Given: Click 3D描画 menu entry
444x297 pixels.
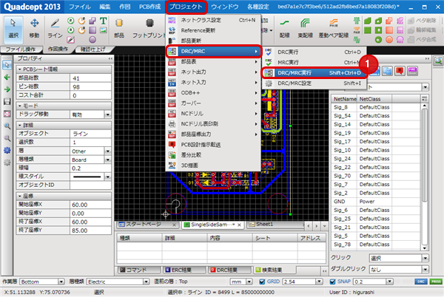Looking at the screenshot, I should point(213,165).
